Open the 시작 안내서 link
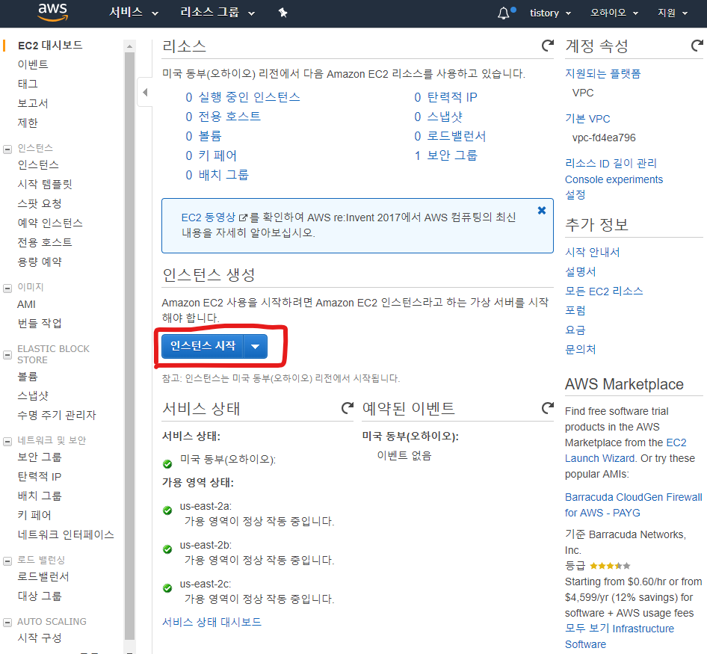 [x=593, y=252]
